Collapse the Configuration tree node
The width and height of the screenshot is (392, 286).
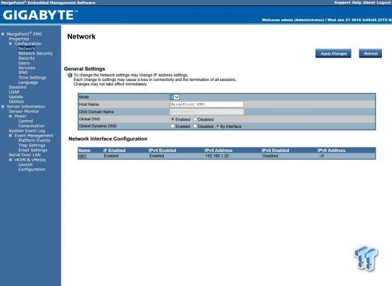coord(11,44)
